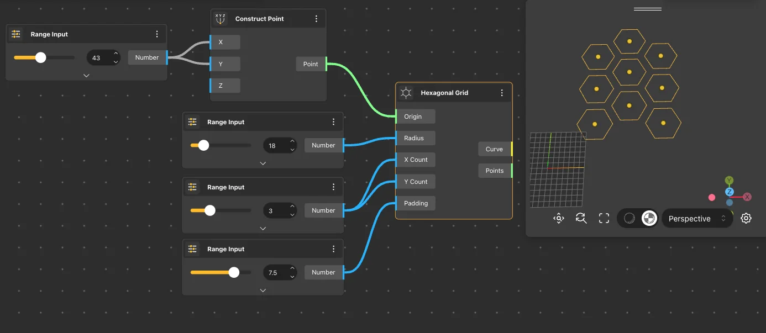The height and width of the screenshot is (333, 766).
Task: Click the Construct Point XYZ icon
Action: pyautogui.click(x=221, y=19)
